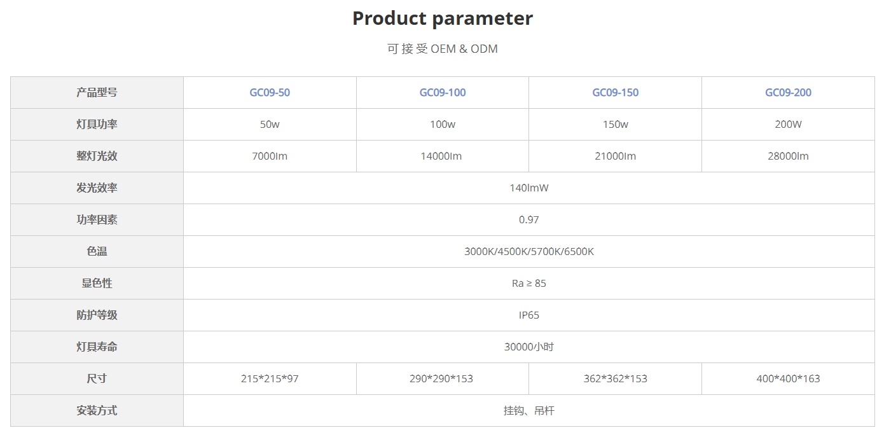The image size is (884, 435).
Task: Click the 21000lm cell
Action: coord(615,156)
